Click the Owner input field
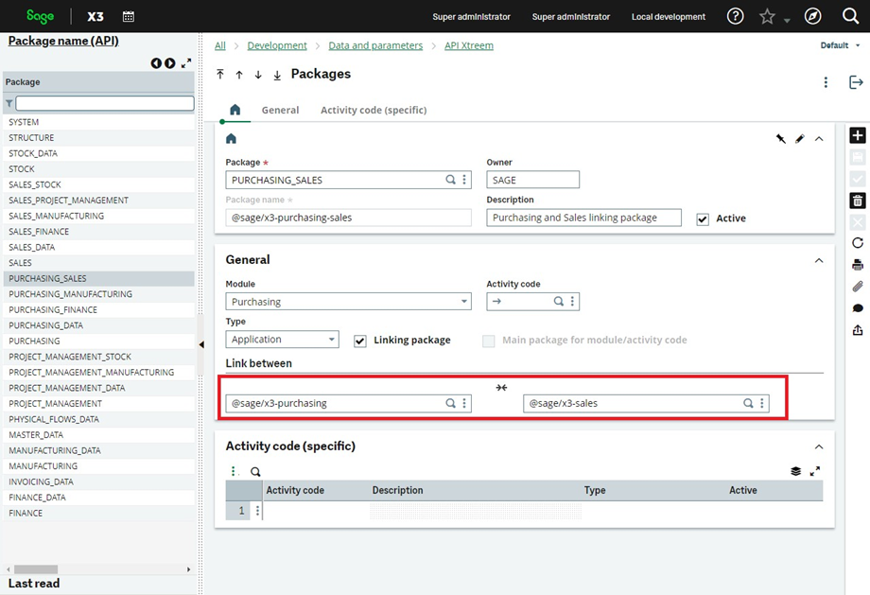Viewport: 870px width, 595px height. 532,180
